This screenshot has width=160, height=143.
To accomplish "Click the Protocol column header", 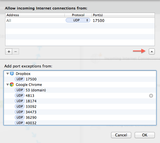I will (x=78, y=15).
